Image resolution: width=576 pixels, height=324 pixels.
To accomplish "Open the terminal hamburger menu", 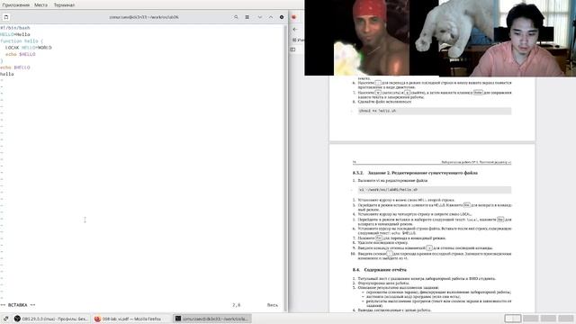I will click(x=247, y=17).
